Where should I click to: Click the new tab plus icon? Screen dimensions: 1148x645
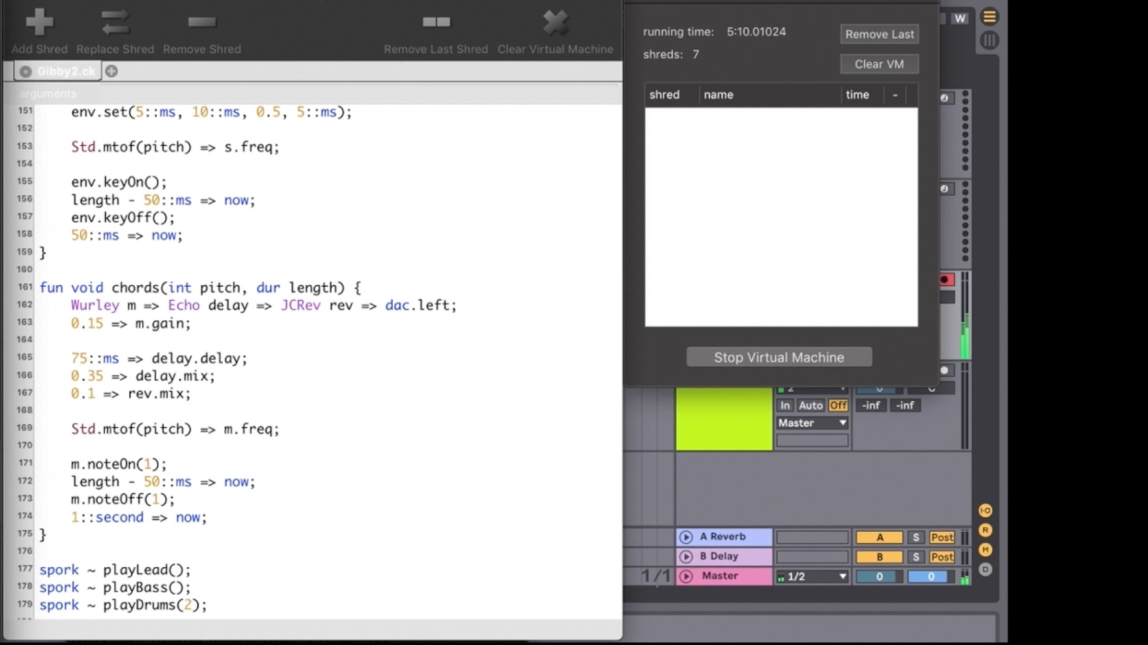pyautogui.click(x=112, y=71)
